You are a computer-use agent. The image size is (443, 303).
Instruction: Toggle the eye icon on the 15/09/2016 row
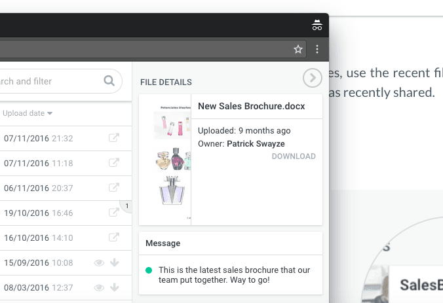[x=99, y=262]
